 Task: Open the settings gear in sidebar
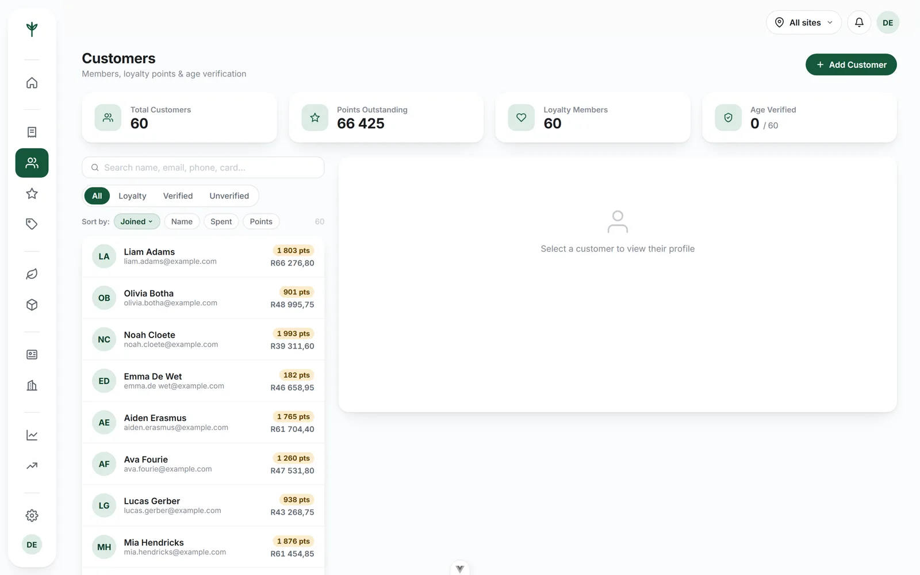click(32, 516)
